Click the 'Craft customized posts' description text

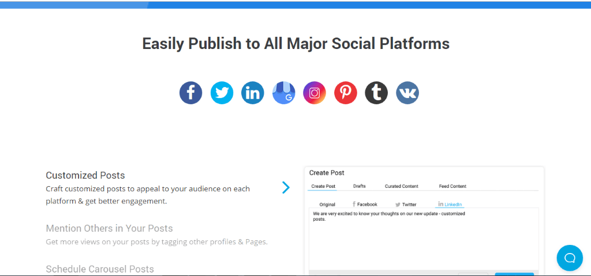[148, 195]
